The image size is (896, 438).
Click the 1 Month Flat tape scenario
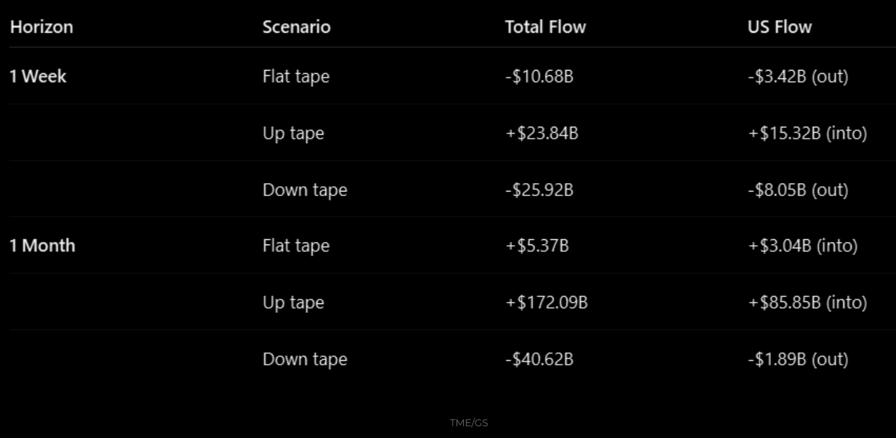(x=296, y=246)
